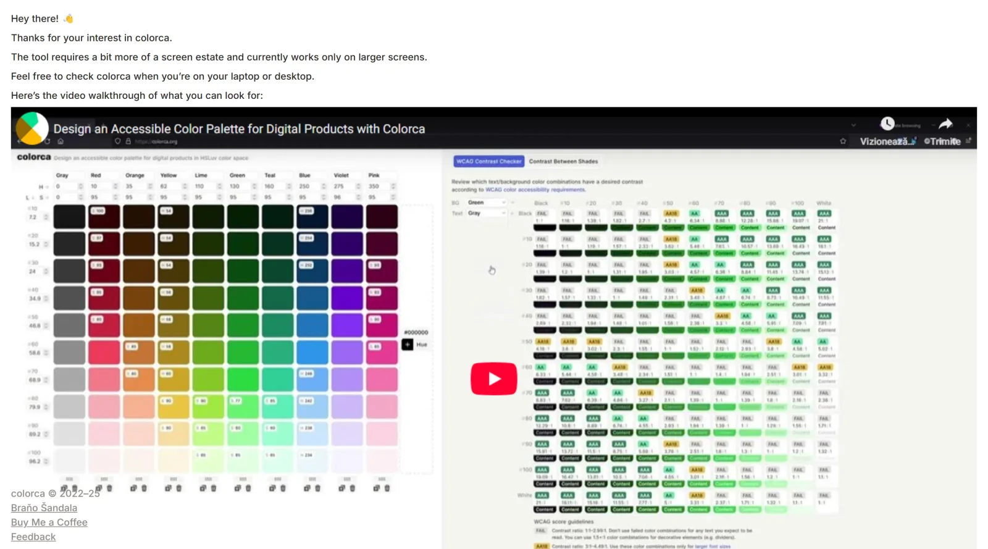
Task: Click the Violet column hue field showing 275
Action: tap(346, 186)
